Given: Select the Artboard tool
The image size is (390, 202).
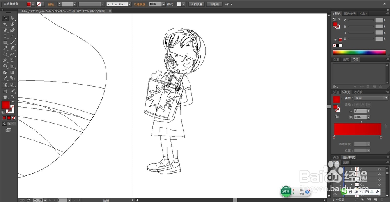Looking at the screenshot, I should (5, 91).
